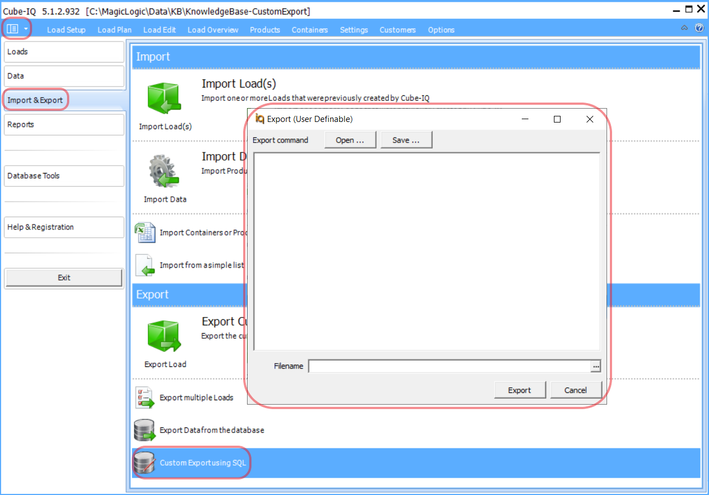The width and height of the screenshot is (709, 495).
Task: Select the Loads sidebar section
Action: 64,52
